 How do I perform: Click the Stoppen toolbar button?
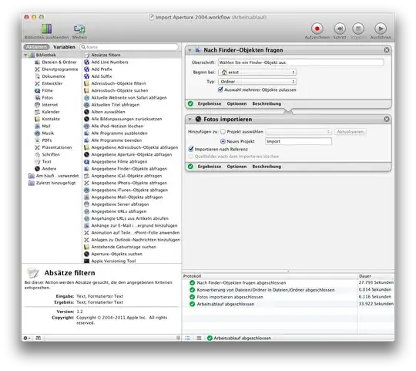(358, 32)
